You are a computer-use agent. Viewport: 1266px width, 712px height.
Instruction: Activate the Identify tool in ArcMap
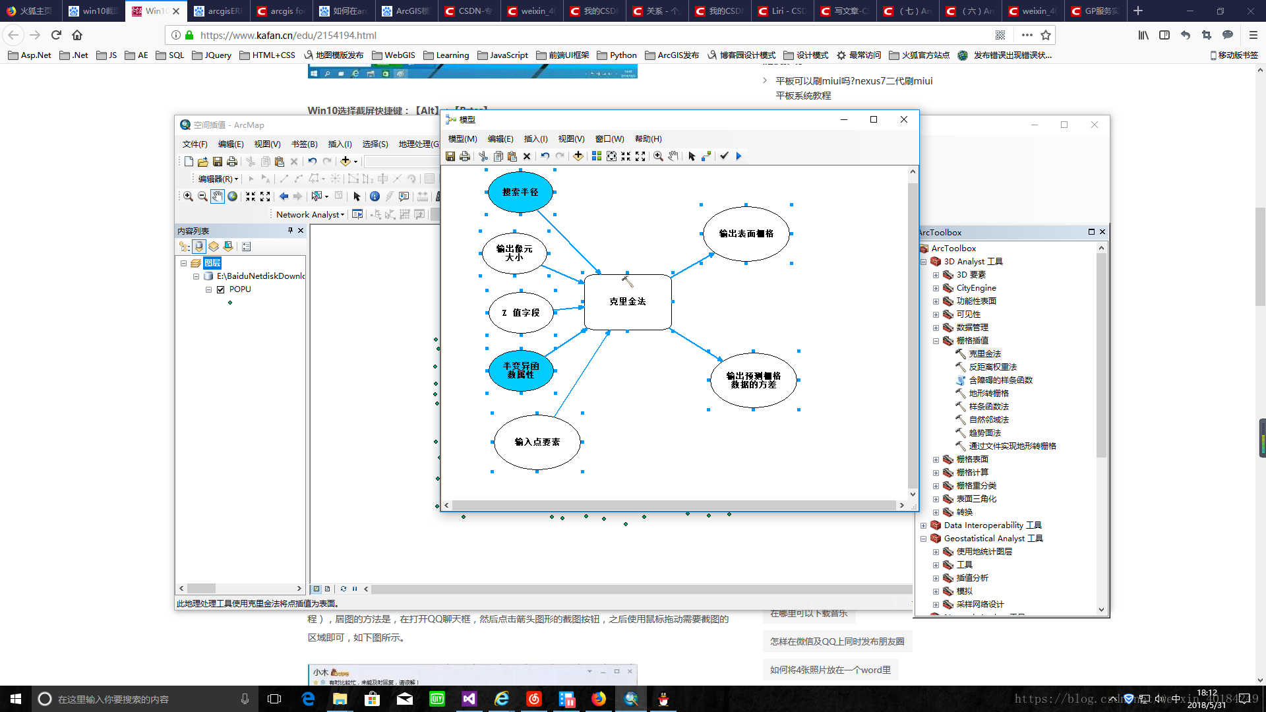(375, 196)
